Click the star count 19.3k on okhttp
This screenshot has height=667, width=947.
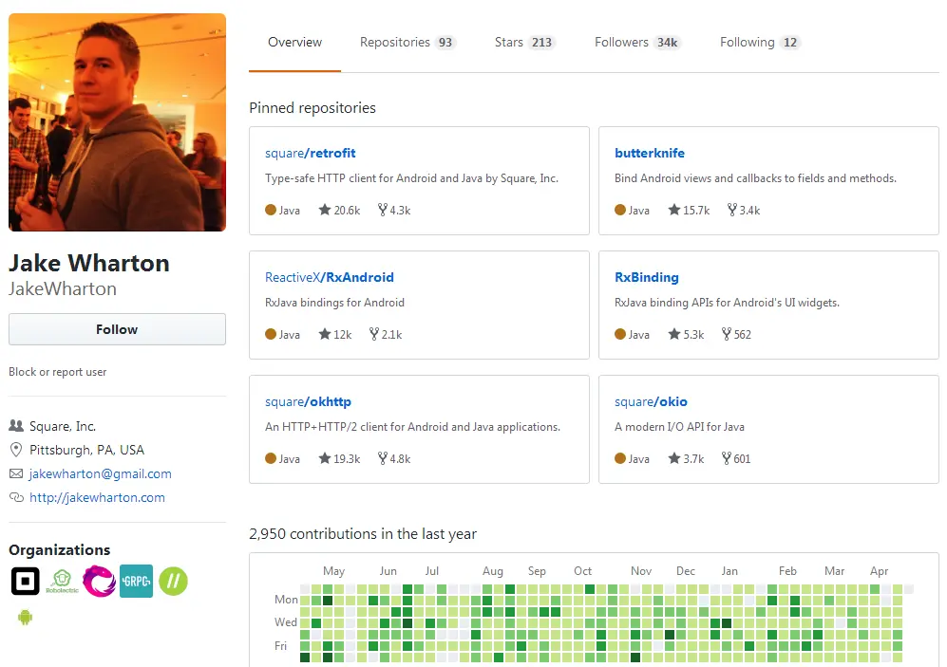(339, 458)
